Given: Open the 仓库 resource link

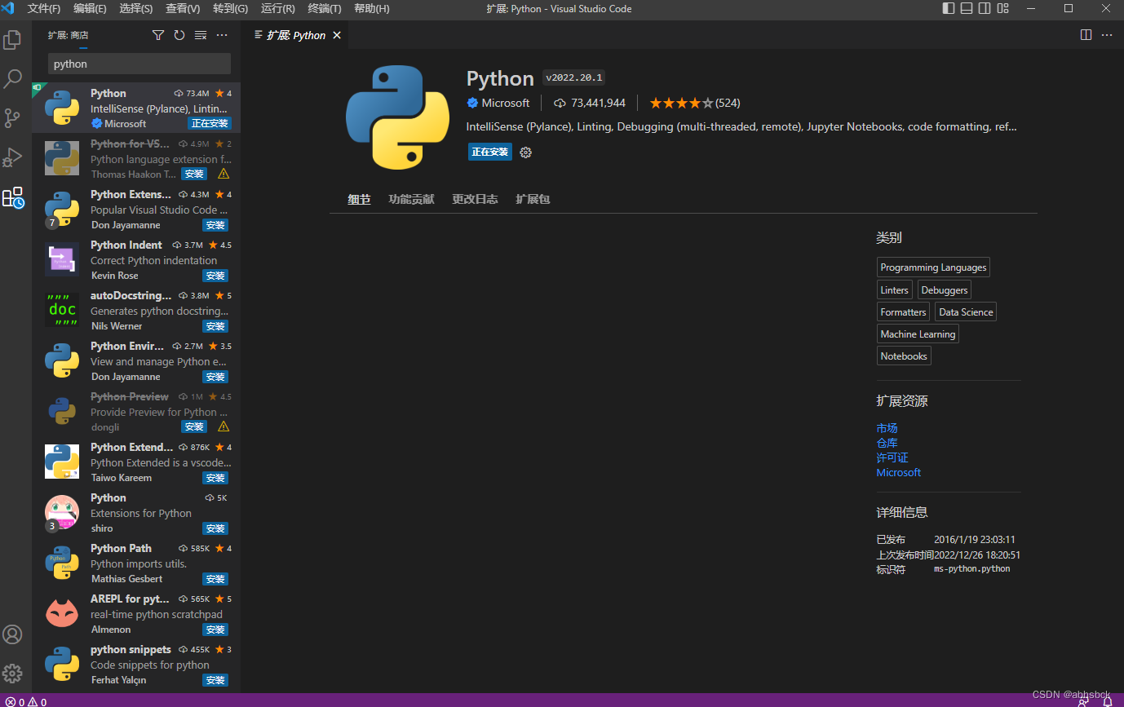Looking at the screenshot, I should (x=887, y=443).
